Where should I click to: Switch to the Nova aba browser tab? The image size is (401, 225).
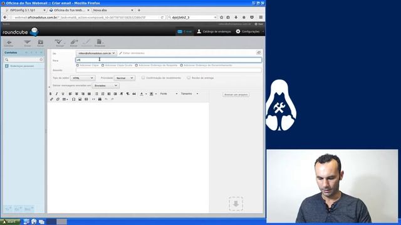pos(113,10)
